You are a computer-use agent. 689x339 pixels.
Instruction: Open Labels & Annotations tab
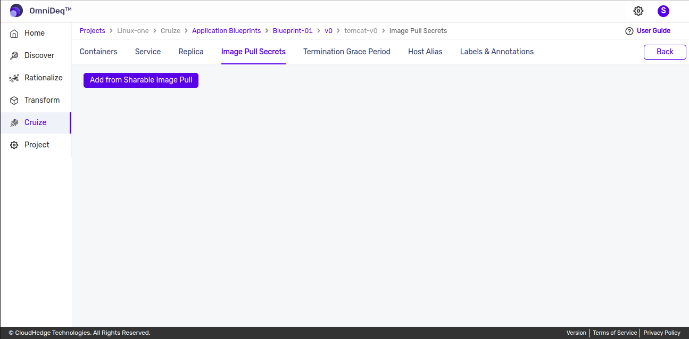[x=497, y=52]
